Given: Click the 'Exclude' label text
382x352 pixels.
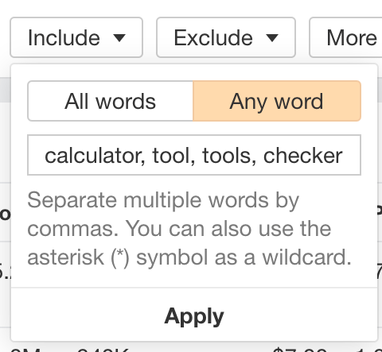Looking at the screenshot, I should [213, 38].
